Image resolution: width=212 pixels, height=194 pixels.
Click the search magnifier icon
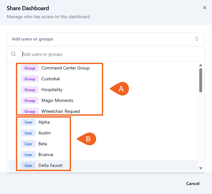(13, 54)
